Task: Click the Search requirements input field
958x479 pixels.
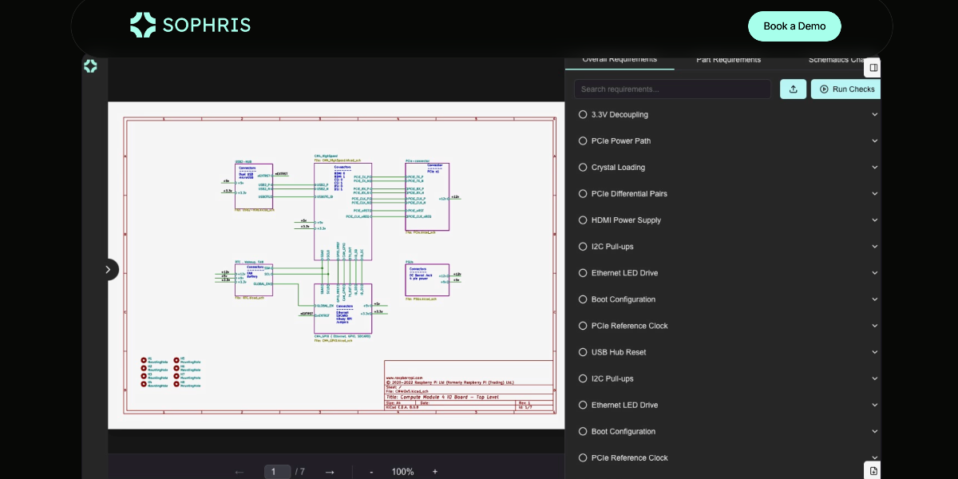Action: (672, 89)
